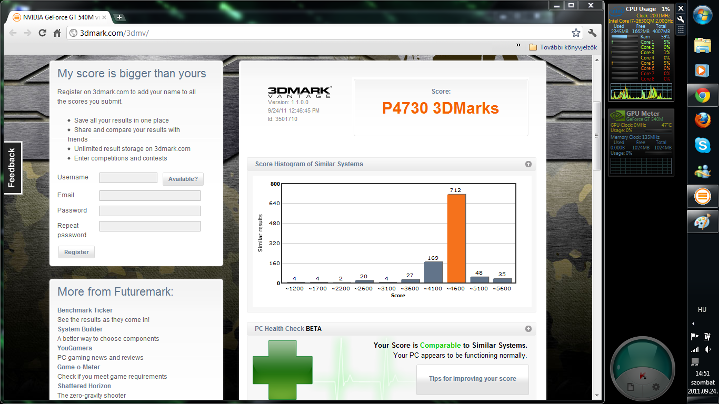This screenshot has height=404, width=719.
Task: Click the Register button
Action: point(76,252)
